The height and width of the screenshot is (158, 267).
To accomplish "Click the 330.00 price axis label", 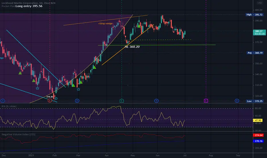I will 259,85.
